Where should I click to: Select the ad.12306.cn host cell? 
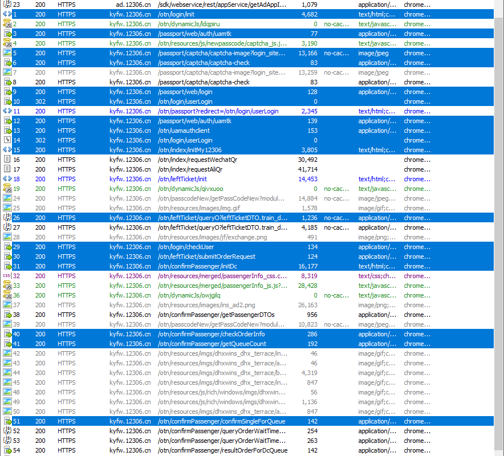point(133,5)
